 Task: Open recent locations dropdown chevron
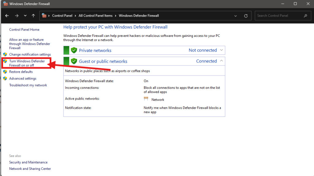click(x=25, y=16)
